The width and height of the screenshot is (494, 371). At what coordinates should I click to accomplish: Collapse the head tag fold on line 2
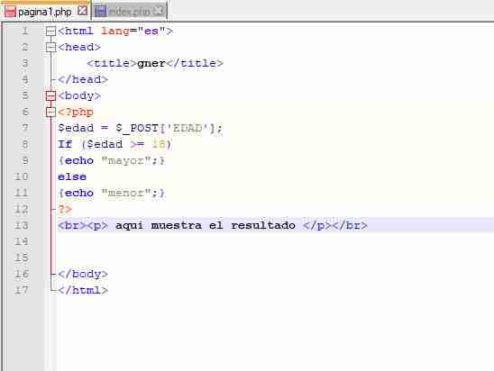pyautogui.click(x=50, y=47)
